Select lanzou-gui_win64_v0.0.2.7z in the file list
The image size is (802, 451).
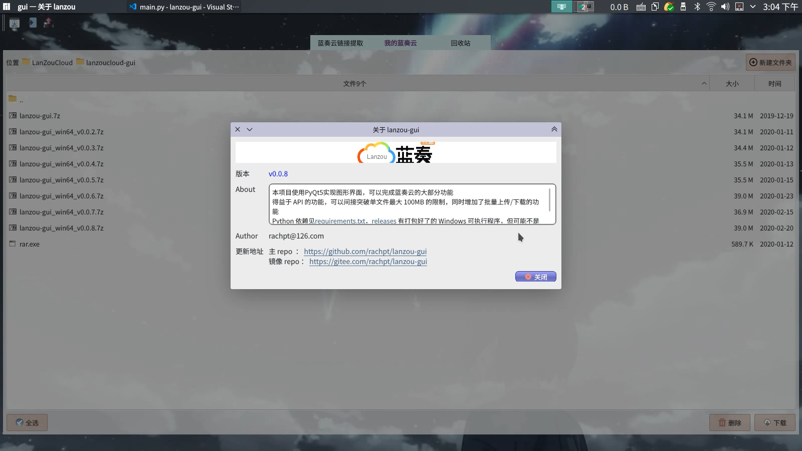(x=400, y=132)
